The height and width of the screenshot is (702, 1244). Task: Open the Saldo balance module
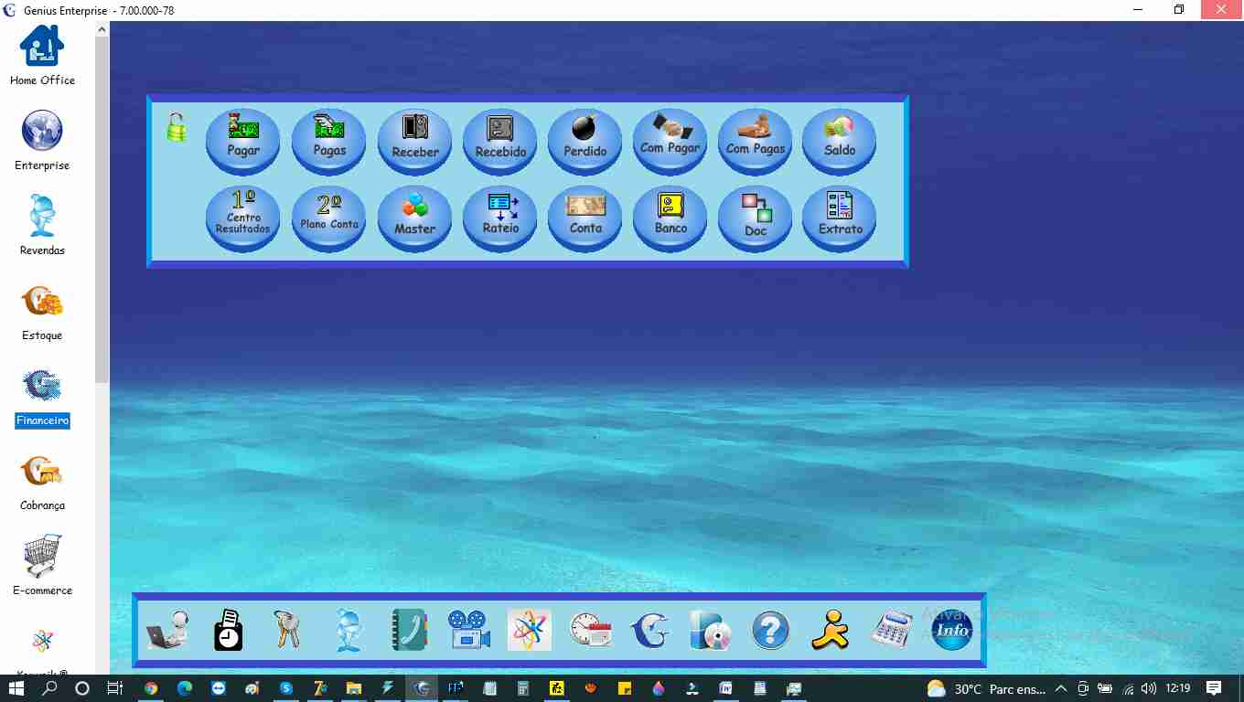point(840,140)
